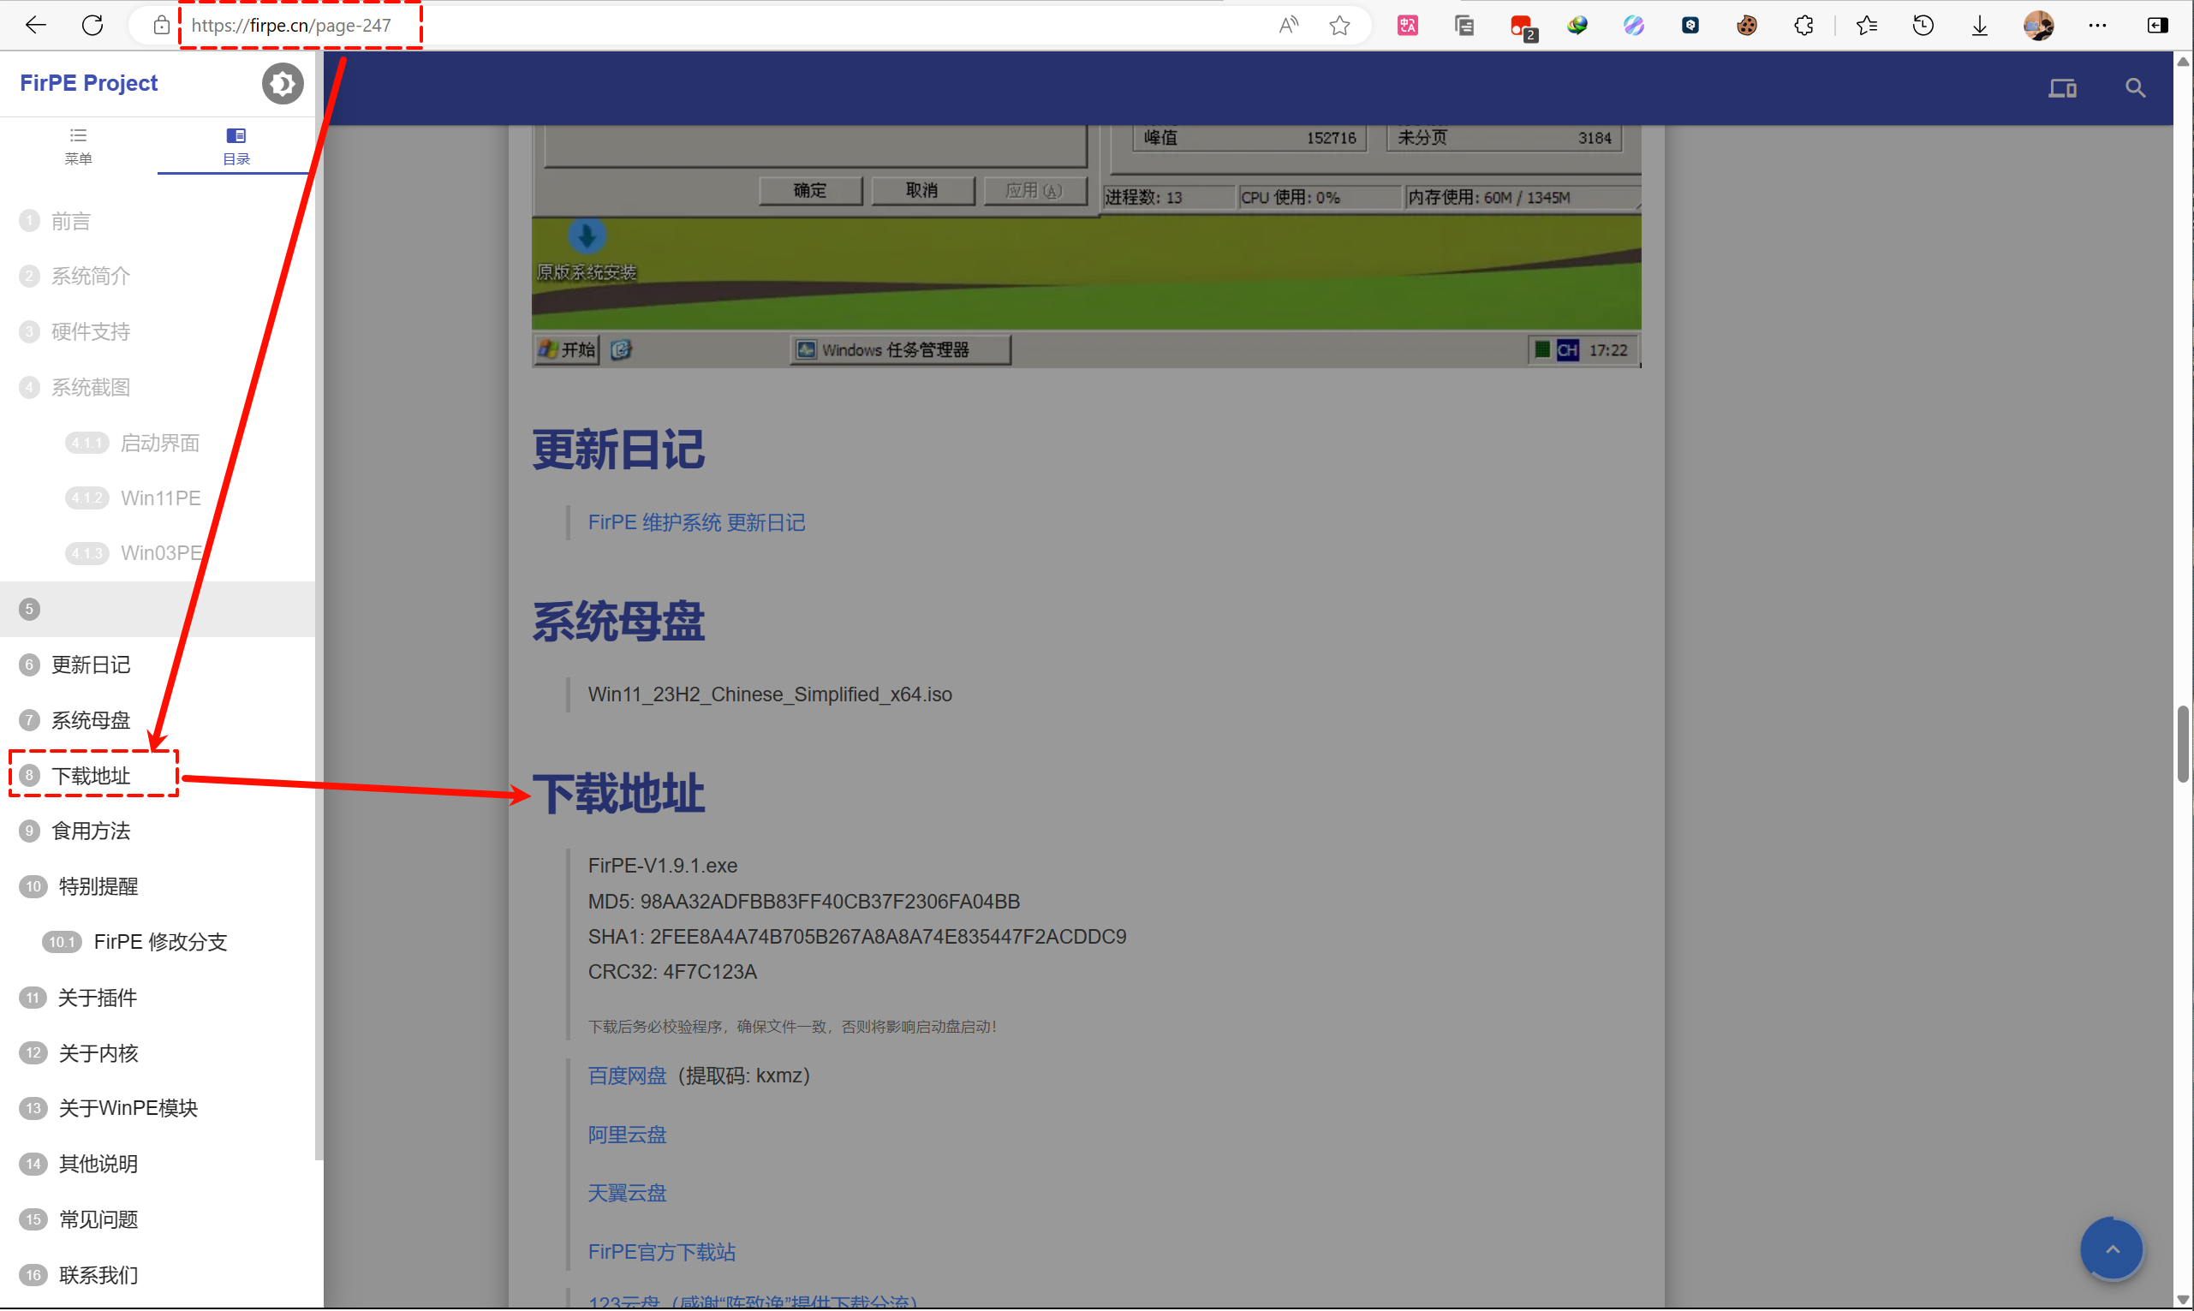
Task: Click the browser refresh icon
Action: (92, 25)
